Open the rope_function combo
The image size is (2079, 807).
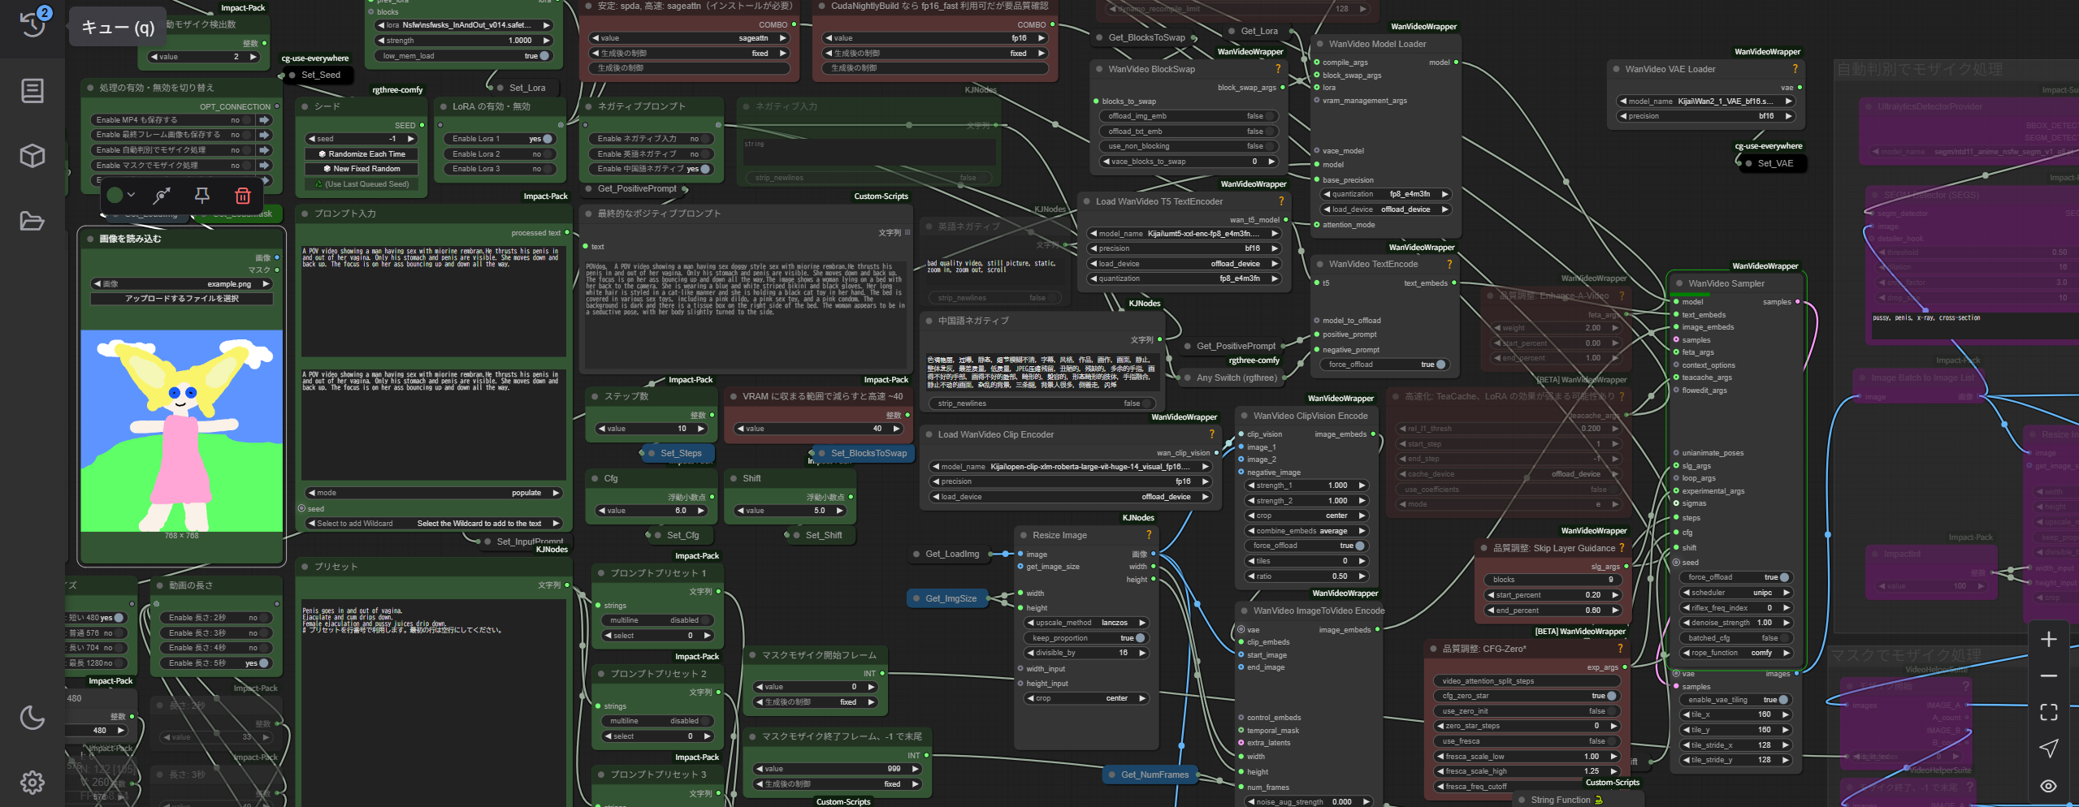pos(1737,653)
